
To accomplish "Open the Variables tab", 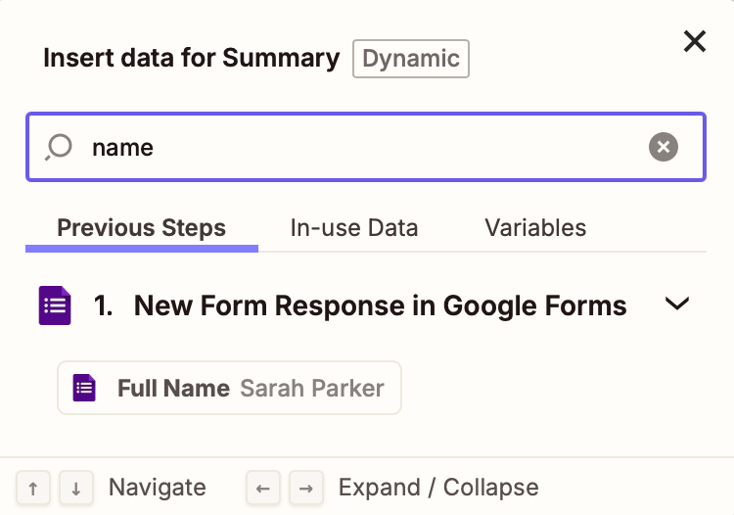I will tap(535, 228).
